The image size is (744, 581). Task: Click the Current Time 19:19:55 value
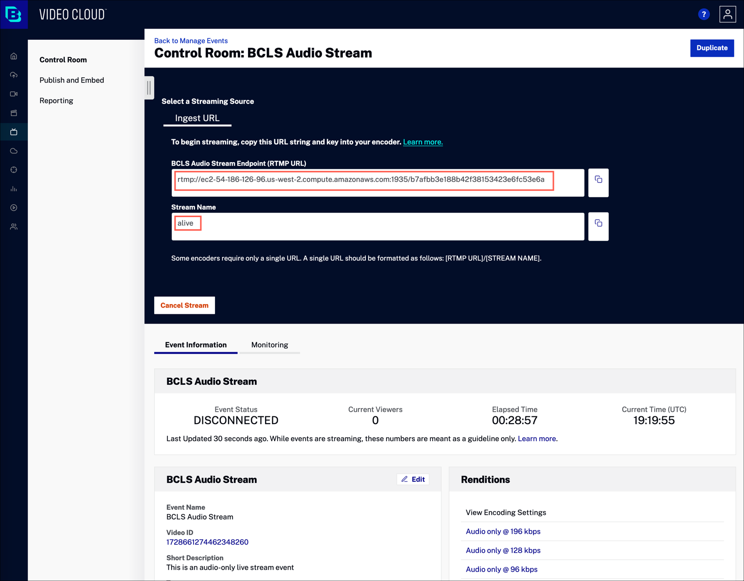click(654, 421)
